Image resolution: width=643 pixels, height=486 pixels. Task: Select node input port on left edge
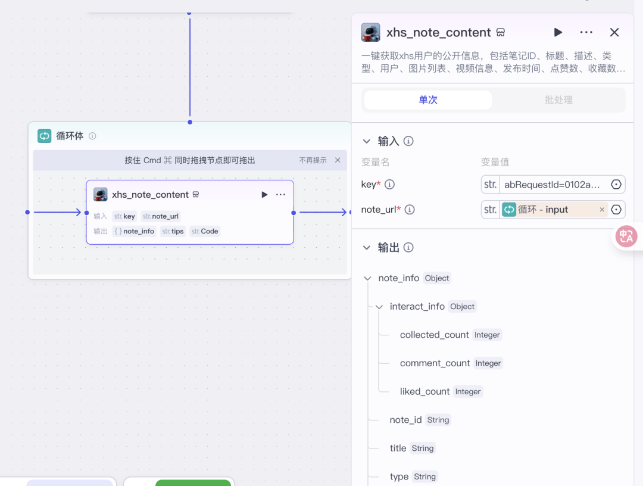click(x=86, y=213)
